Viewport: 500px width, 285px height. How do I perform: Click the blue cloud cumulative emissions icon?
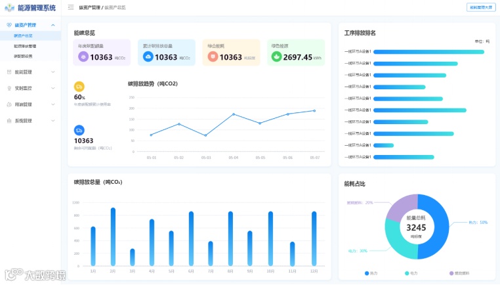148,57
